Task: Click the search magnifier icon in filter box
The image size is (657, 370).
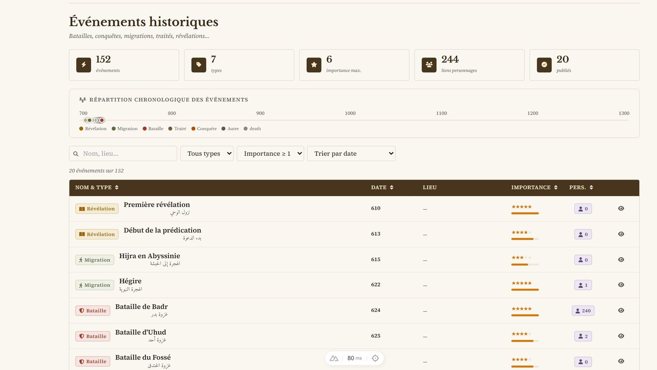Action: pos(76,154)
